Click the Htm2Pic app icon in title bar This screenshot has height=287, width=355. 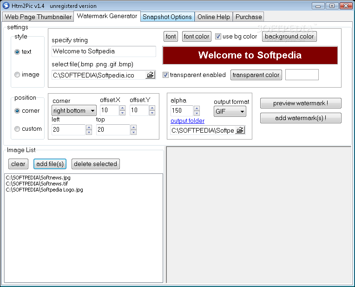[6, 6]
